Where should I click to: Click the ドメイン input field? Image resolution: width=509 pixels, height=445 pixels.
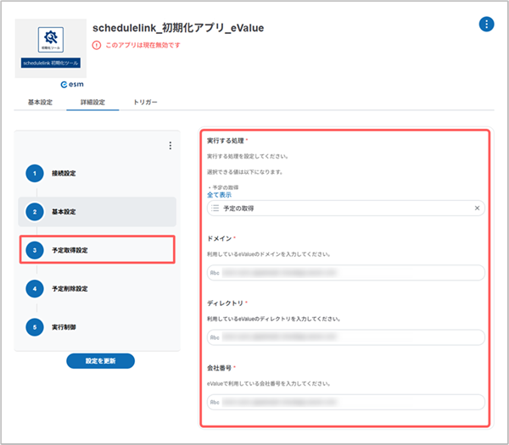[x=346, y=273]
